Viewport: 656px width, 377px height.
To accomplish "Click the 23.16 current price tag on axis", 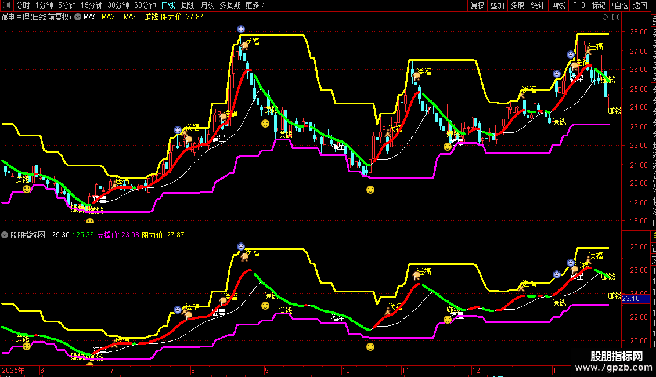I will pos(636,299).
